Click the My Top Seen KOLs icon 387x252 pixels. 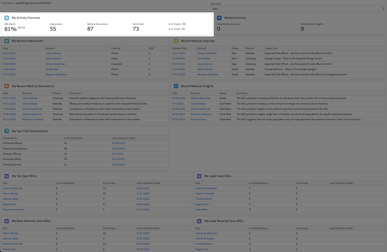click(x=7, y=176)
